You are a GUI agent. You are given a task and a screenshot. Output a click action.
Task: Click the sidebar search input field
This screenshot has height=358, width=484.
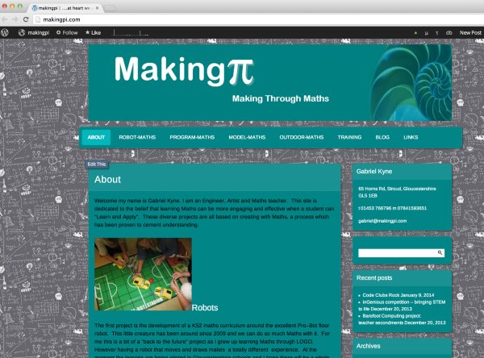(x=397, y=253)
